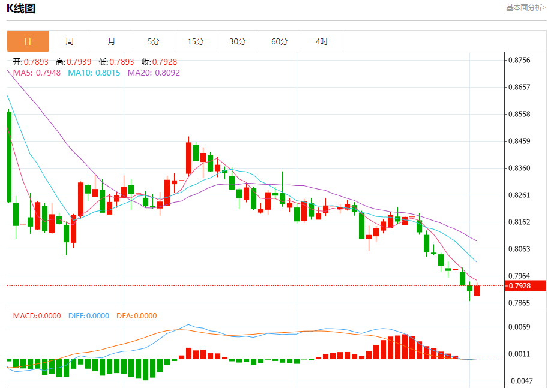Image resolution: width=551 pixels, height=388 pixels.
Task: Select the 日 daily chart tab
Action: click(x=28, y=41)
